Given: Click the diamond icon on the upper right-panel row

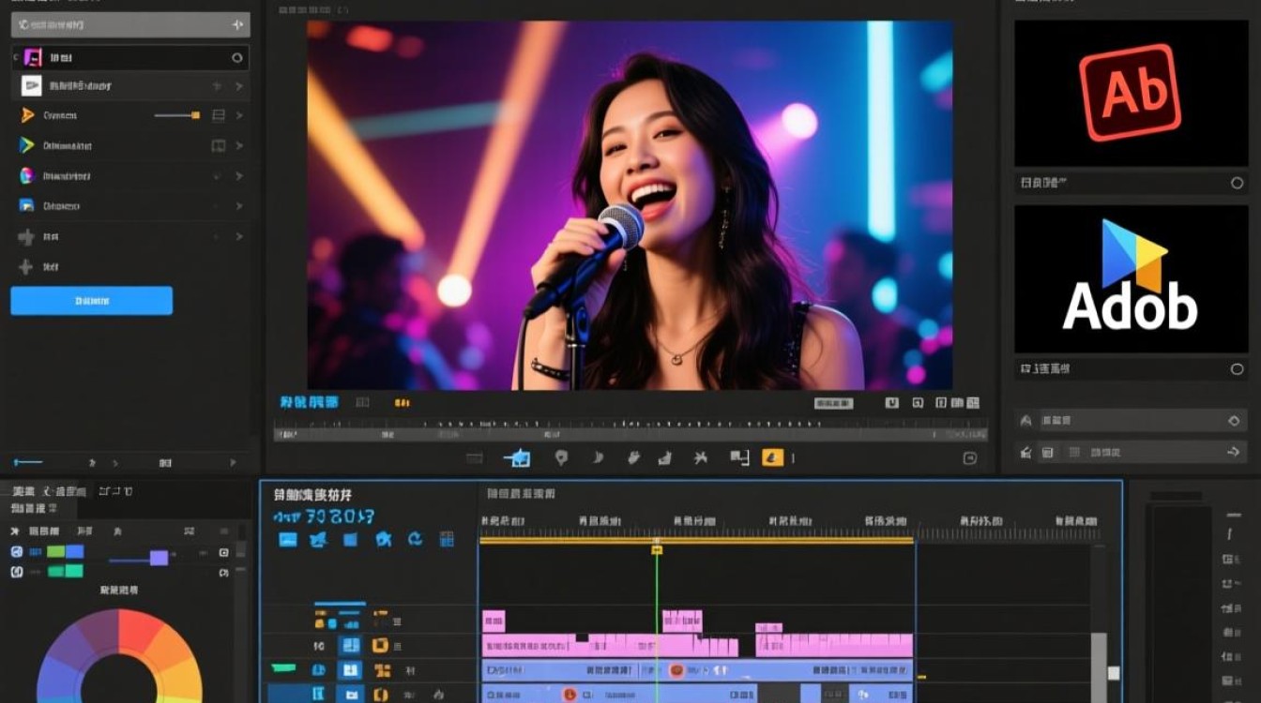Looking at the screenshot, I should [1235, 422].
